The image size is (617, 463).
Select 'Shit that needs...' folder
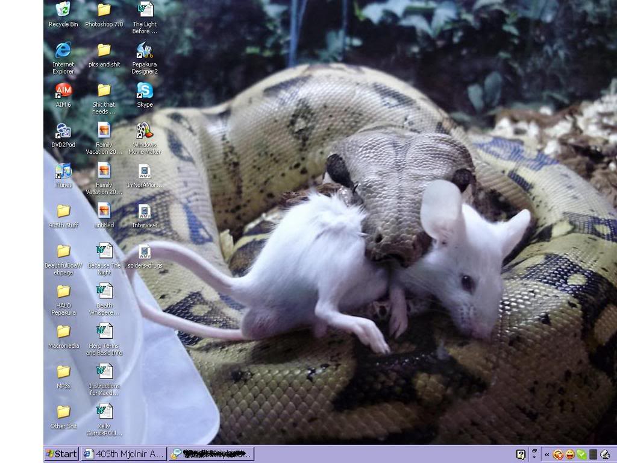[104, 98]
